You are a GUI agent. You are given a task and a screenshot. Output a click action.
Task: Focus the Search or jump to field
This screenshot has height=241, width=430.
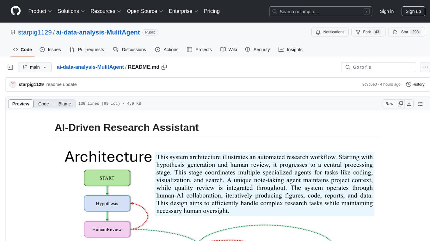321,11
